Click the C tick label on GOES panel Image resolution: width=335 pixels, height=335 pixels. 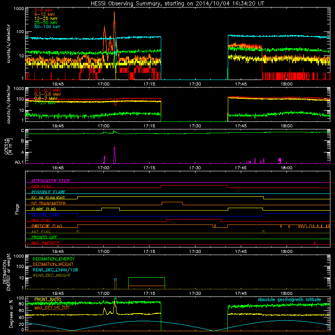coord(23,130)
